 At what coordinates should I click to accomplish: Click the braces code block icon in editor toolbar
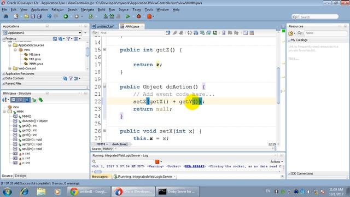(190, 33)
